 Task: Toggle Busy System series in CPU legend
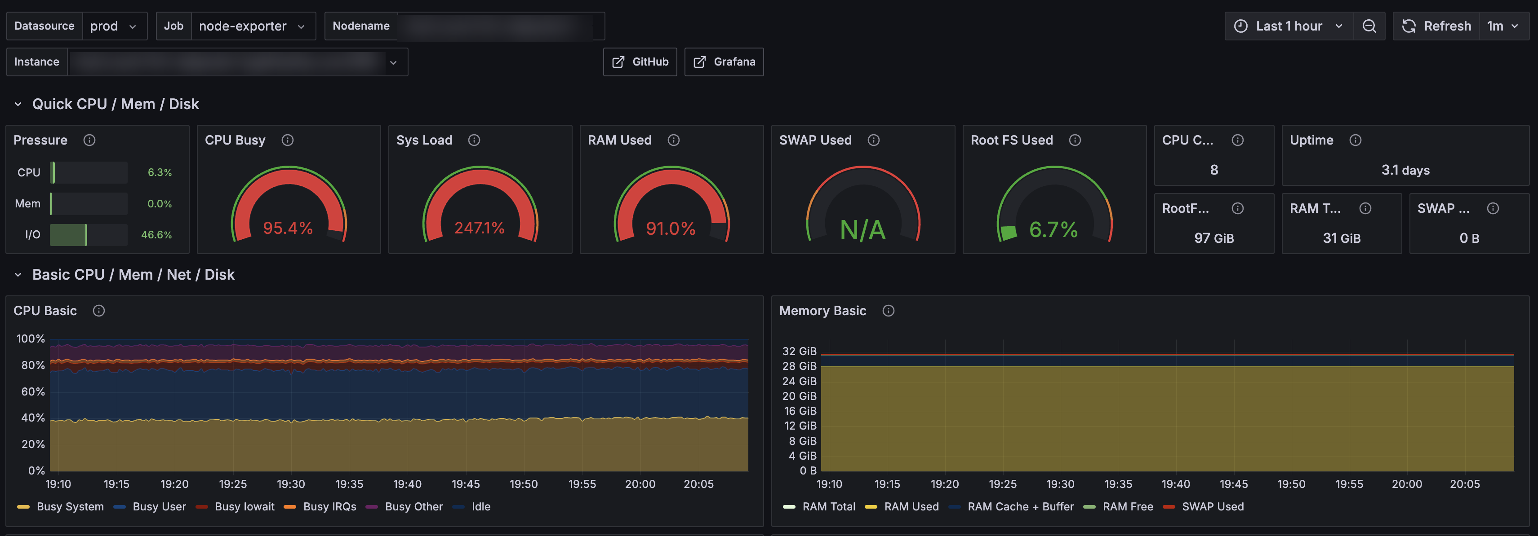pyautogui.click(x=70, y=507)
